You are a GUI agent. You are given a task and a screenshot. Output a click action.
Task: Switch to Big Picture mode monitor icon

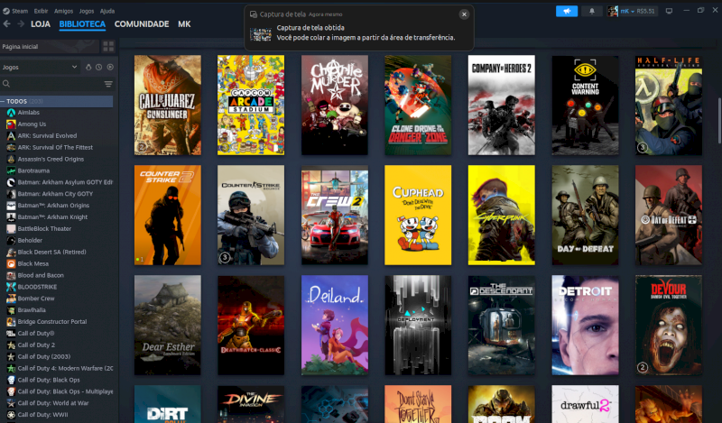tap(669, 11)
